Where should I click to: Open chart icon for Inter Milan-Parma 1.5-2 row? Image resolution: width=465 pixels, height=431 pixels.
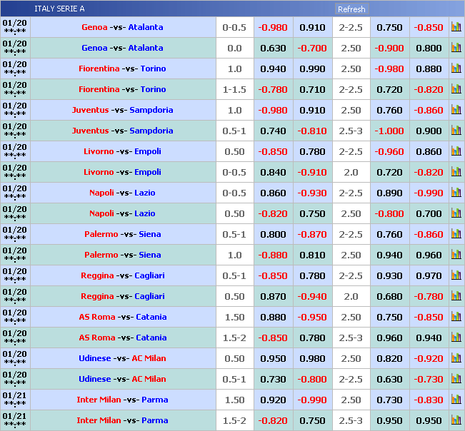click(456, 421)
